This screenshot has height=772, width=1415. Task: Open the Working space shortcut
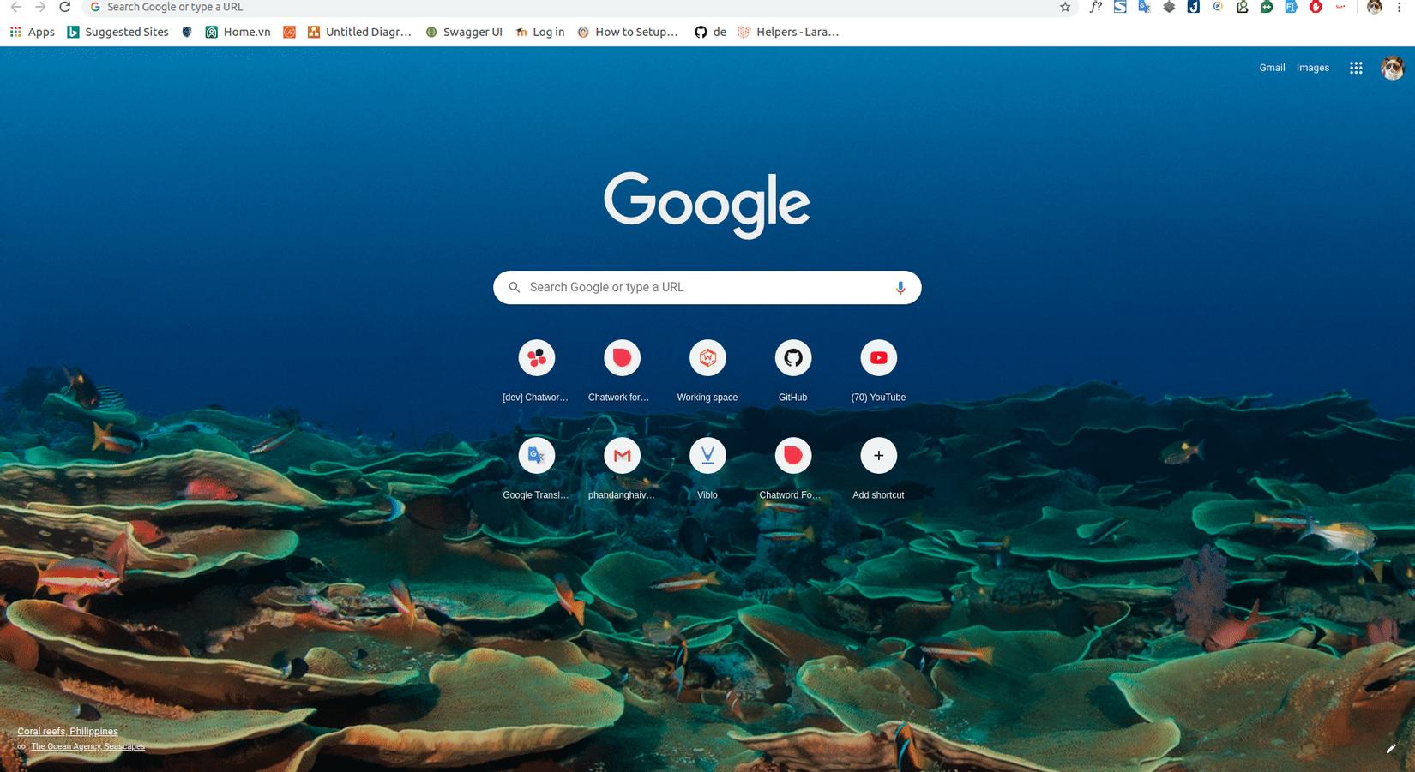tap(707, 371)
